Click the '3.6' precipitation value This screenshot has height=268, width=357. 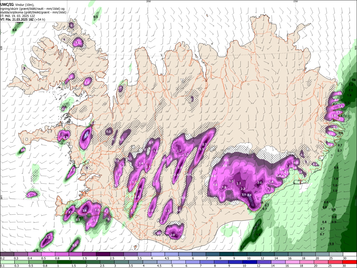[85, 210]
